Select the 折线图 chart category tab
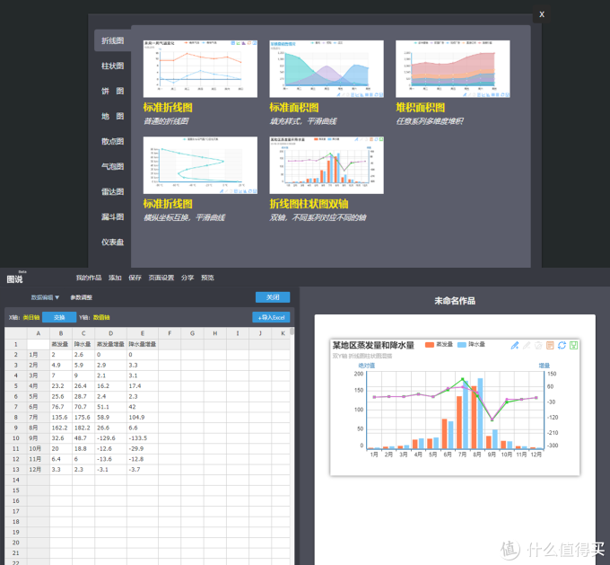 click(x=112, y=40)
